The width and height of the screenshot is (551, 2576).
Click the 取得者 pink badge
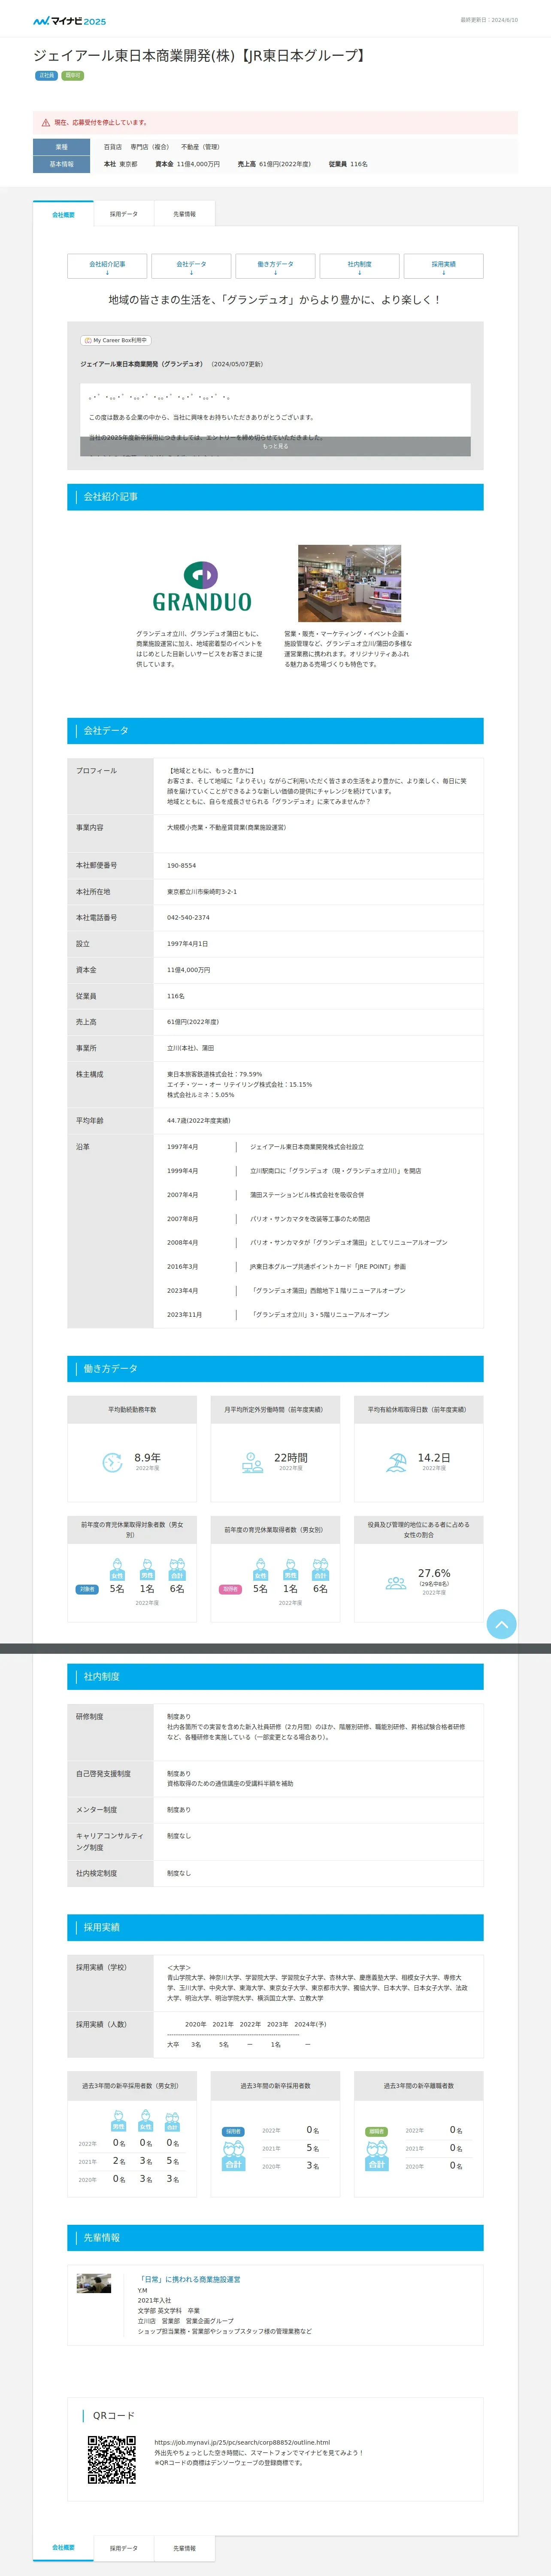point(230,1589)
